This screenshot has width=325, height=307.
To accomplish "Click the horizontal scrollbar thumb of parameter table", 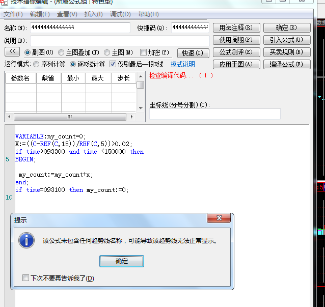I will [70, 117].
